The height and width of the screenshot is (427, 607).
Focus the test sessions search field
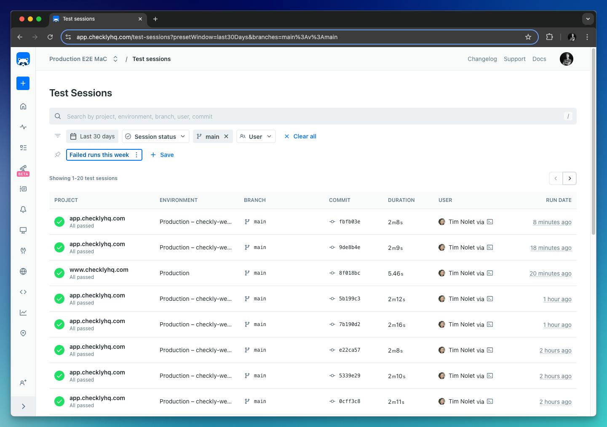313,116
